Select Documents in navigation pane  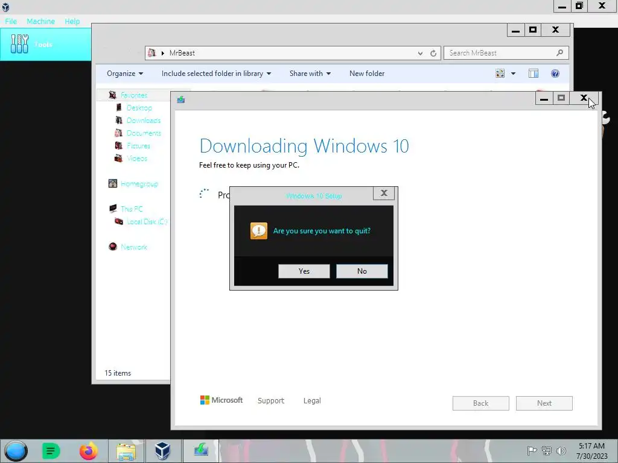[x=144, y=133]
